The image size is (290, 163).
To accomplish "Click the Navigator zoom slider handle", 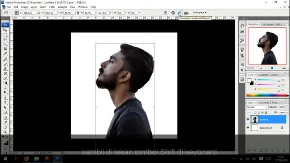I will 272,68.
